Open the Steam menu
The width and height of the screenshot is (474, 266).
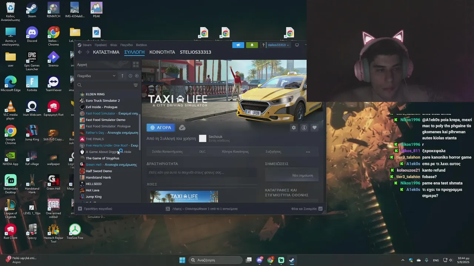[85, 45]
